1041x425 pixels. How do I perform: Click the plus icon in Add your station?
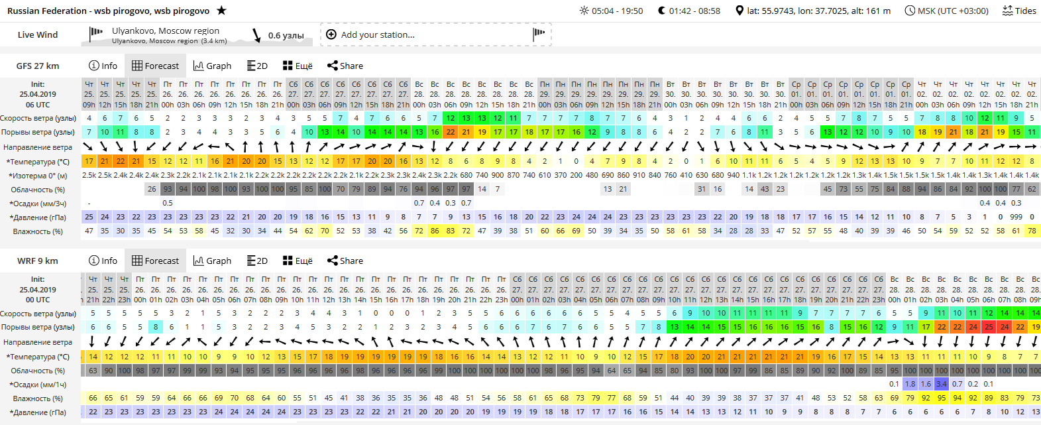[331, 34]
